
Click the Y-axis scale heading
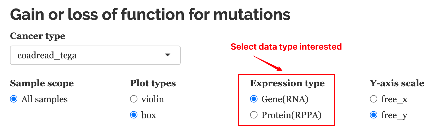tap(397, 83)
